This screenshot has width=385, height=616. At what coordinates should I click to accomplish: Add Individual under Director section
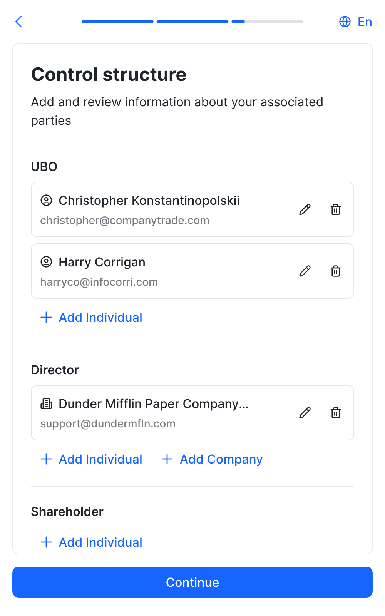92,459
